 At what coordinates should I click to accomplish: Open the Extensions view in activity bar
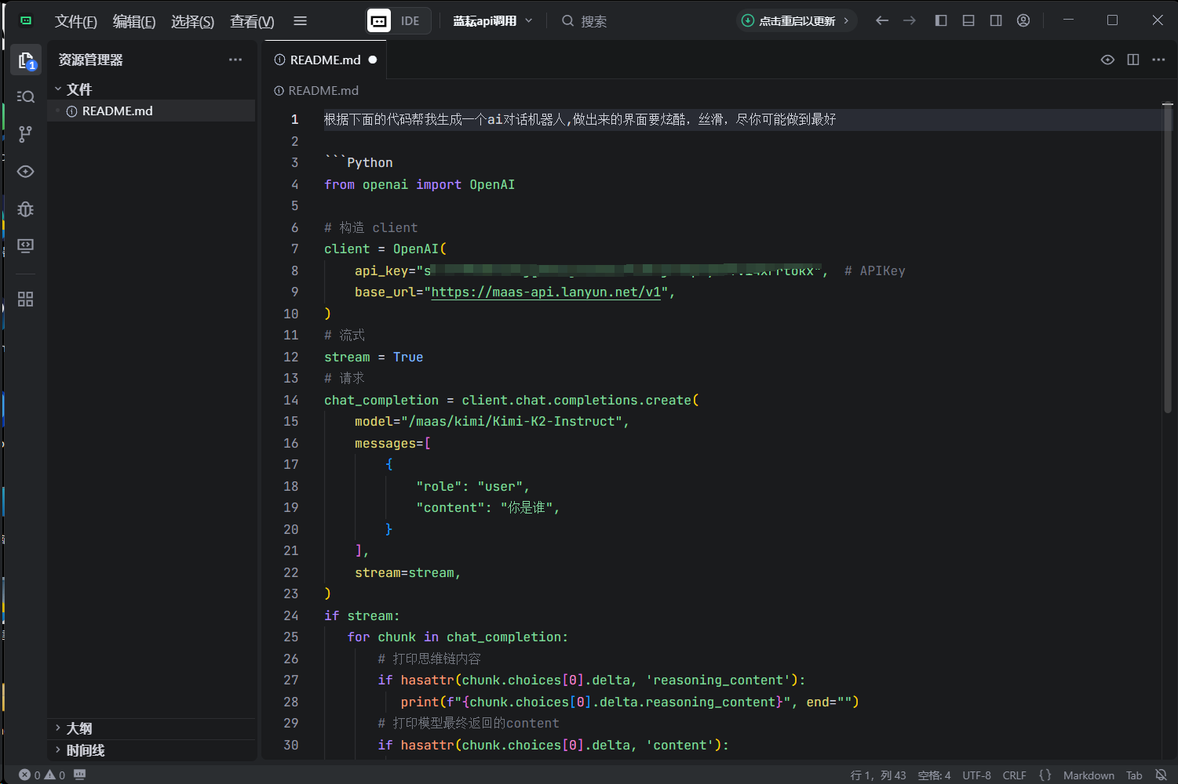click(26, 299)
